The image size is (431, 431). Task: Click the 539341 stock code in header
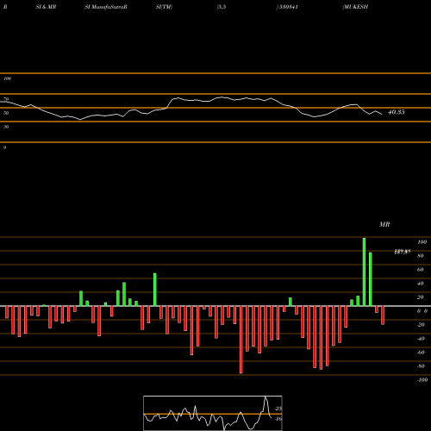tap(287, 7)
